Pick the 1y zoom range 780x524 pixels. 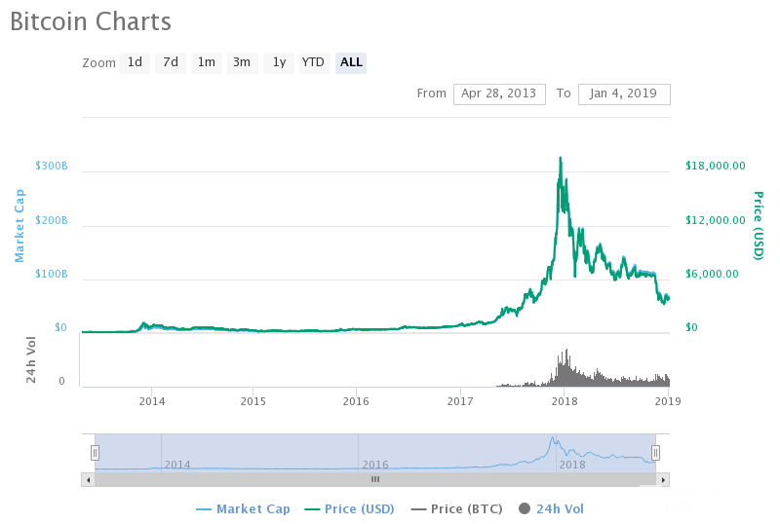pyautogui.click(x=278, y=62)
